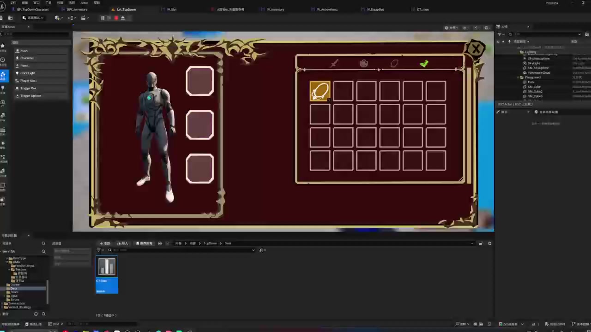
Task: Click the ring item in first slot
Action: pyautogui.click(x=320, y=91)
